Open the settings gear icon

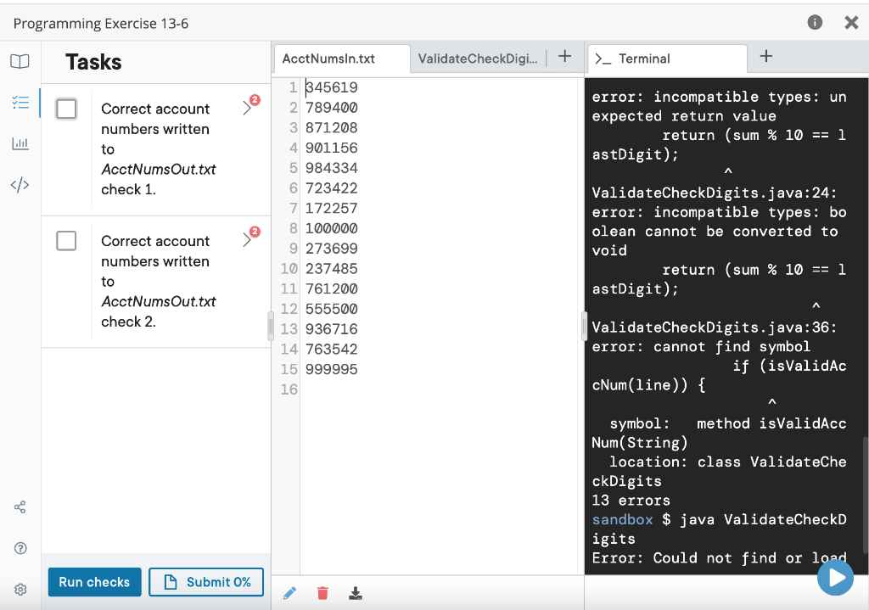(x=20, y=589)
